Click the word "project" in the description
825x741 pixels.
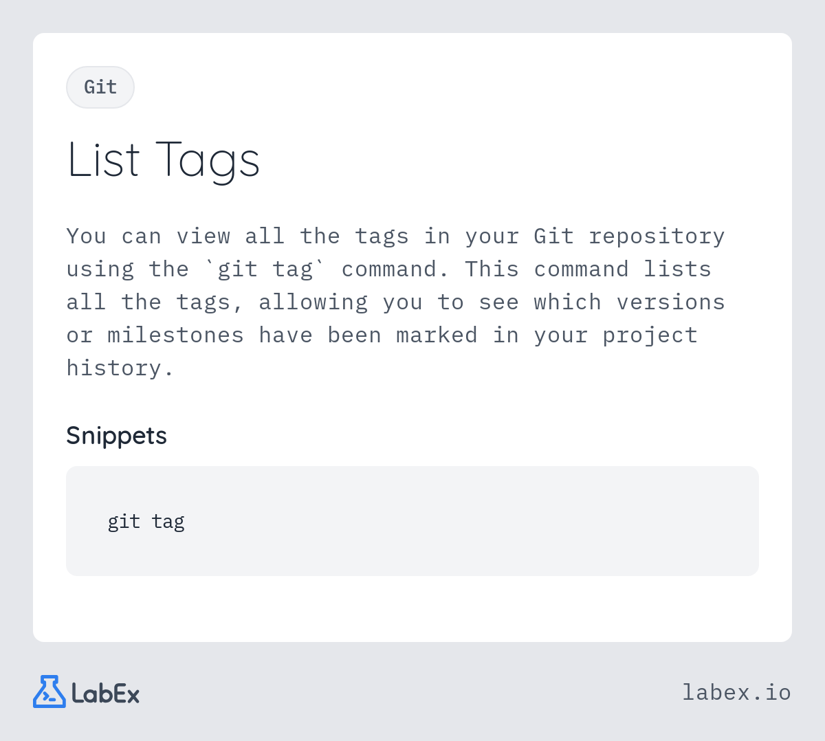pos(650,335)
